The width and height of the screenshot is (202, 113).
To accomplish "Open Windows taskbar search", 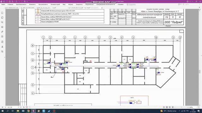I will (x=8, y=111).
